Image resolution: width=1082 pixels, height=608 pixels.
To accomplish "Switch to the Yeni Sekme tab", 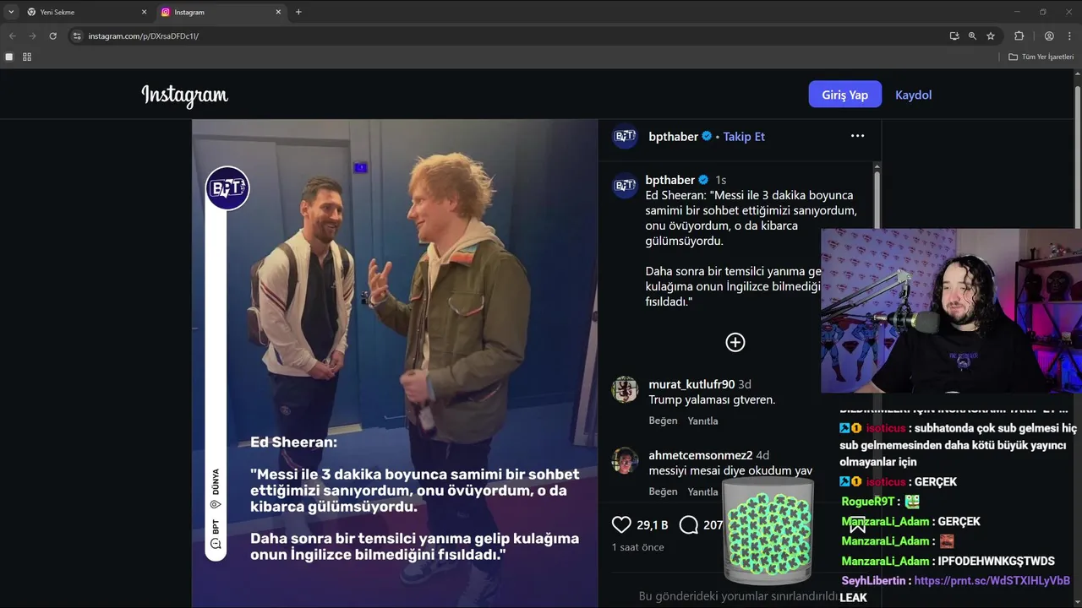I will click(87, 12).
